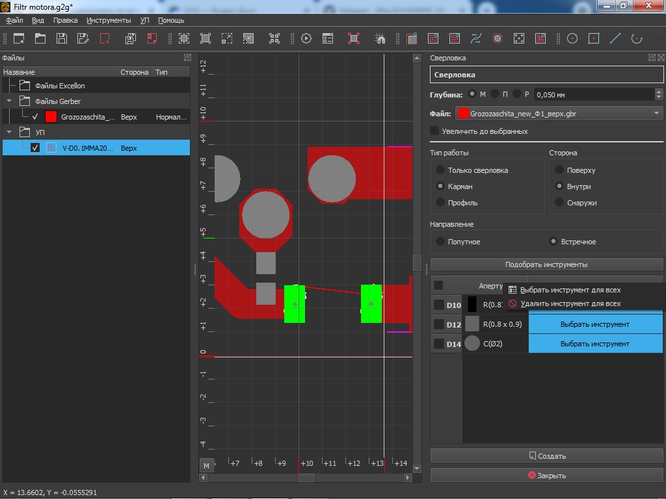Screen dimensions: 666x499
Task: Click the Save project icon in toolbar
Action: coord(62,38)
